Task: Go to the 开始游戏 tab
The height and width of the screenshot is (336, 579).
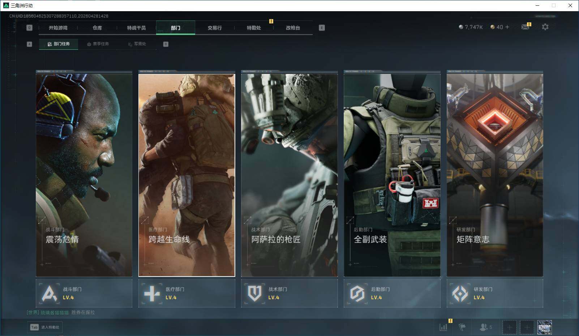Action: [58, 28]
